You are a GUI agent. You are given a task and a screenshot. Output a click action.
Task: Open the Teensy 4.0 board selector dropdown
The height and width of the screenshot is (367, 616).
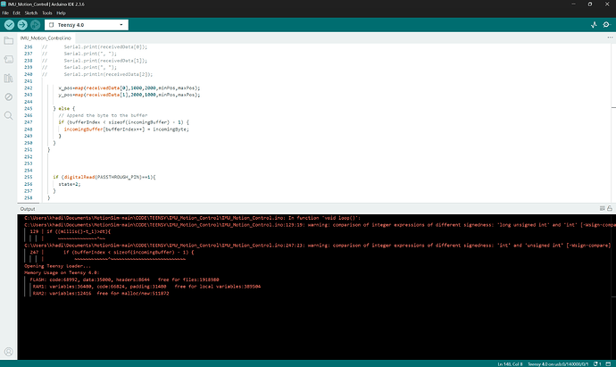tap(87, 25)
